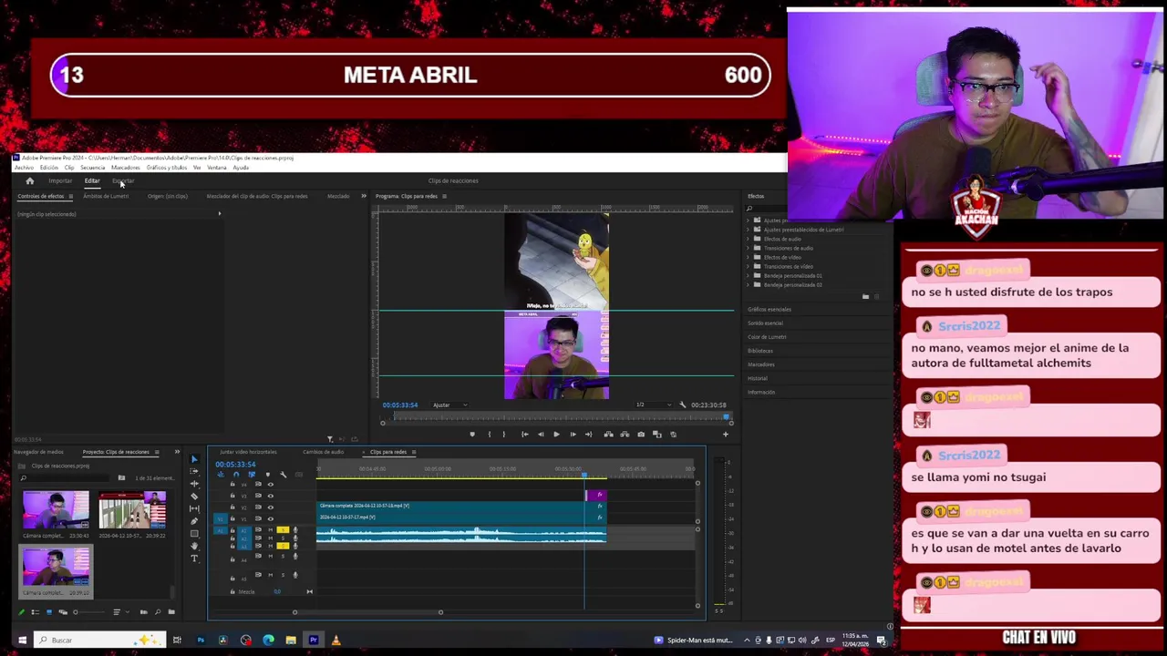Open VLC from the taskbar

[336, 640]
